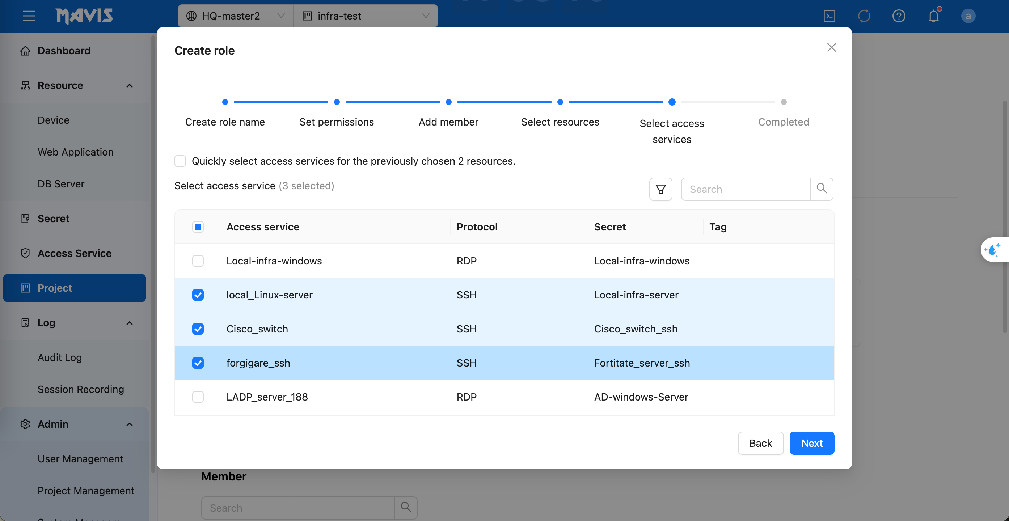Image resolution: width=1009 pixels, height=521 pixels.
Task: Click the hamburger menu icon
Action: pos(29,16)
